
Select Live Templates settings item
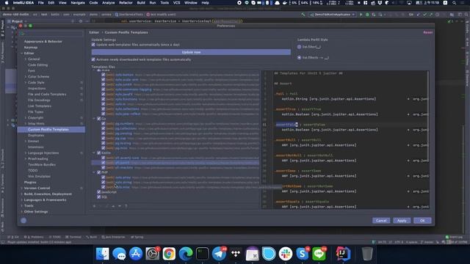coord(40,106)
